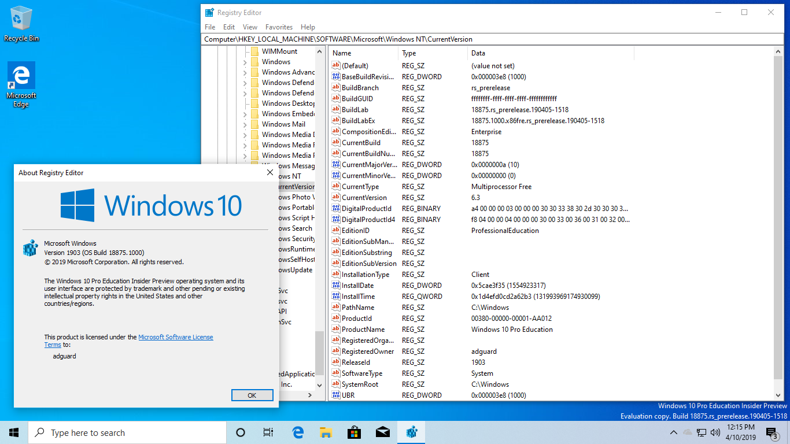Open the Help menu

308,27
